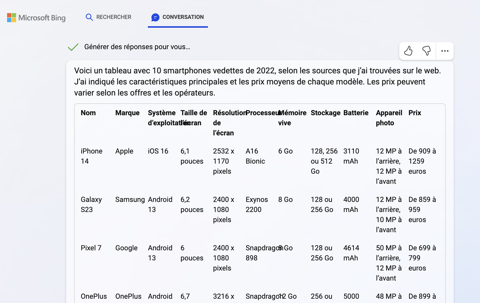Click the 'Générer des réponses pour vous' text
Screen dimensions: 480x303
pos(137,47)
